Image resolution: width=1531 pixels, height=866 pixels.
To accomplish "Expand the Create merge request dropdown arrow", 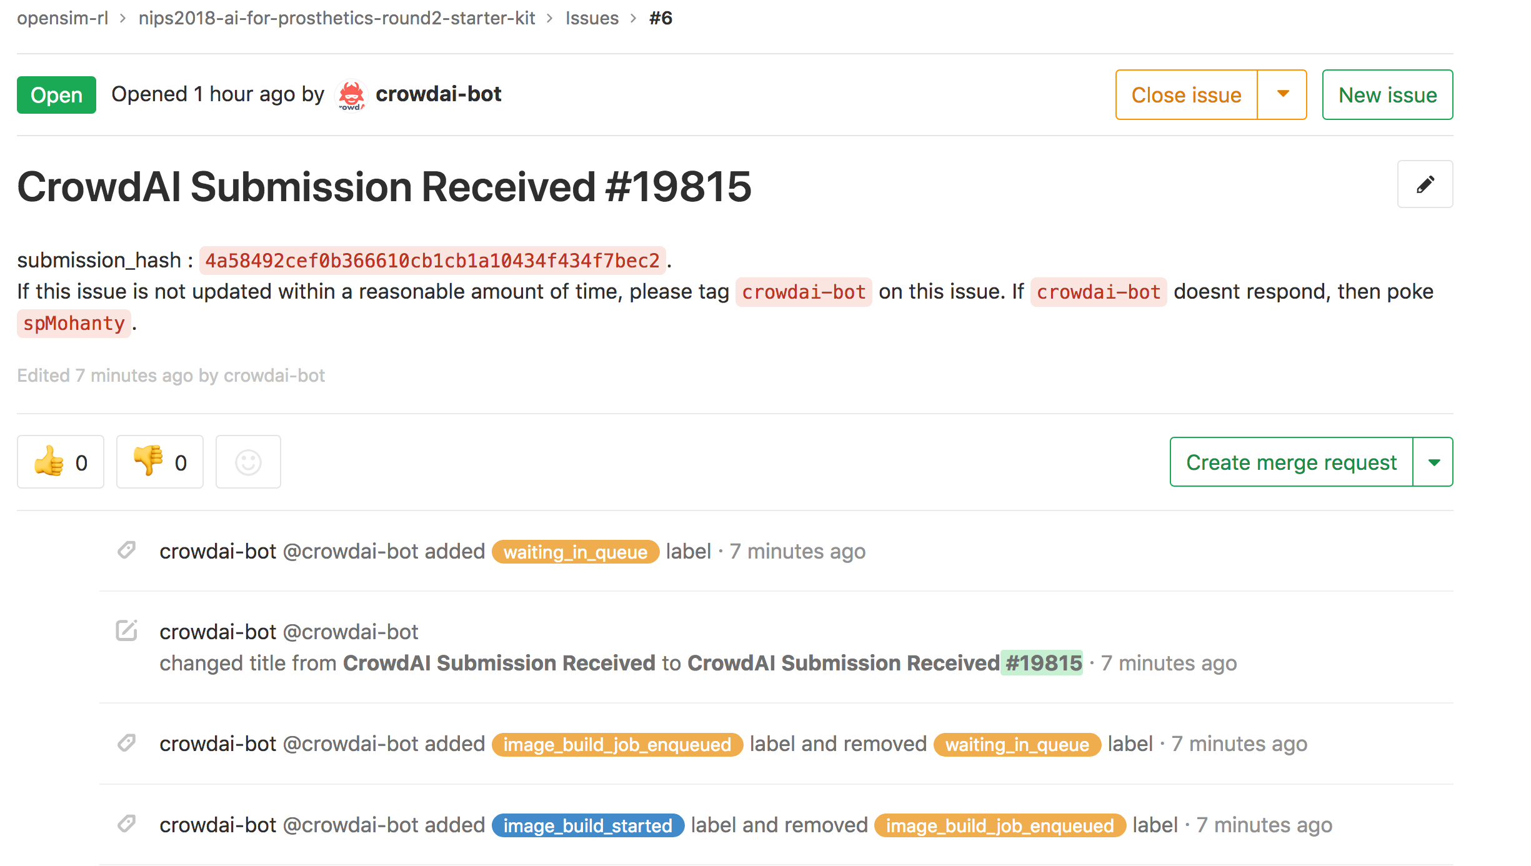I will click(1434, 462).
